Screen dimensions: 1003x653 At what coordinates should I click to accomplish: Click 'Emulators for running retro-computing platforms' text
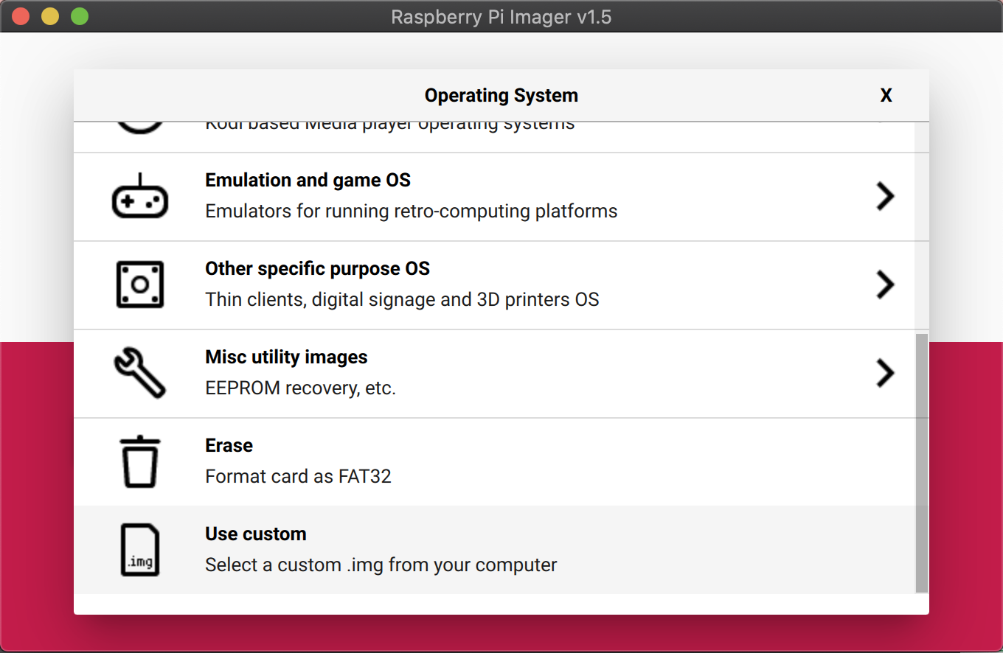(x=412, y=212)
